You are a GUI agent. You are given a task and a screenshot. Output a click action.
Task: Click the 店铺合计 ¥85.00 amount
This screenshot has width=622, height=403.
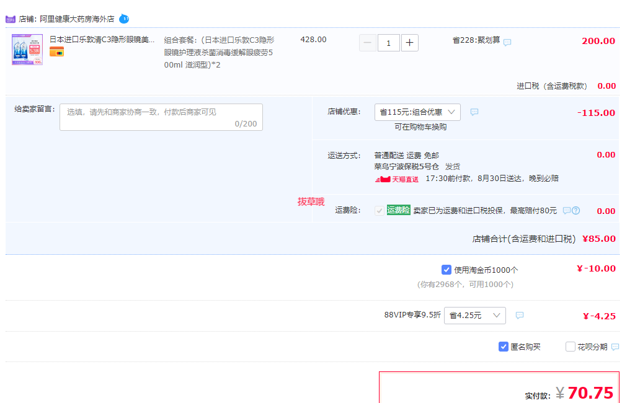(x=599, y=239)
